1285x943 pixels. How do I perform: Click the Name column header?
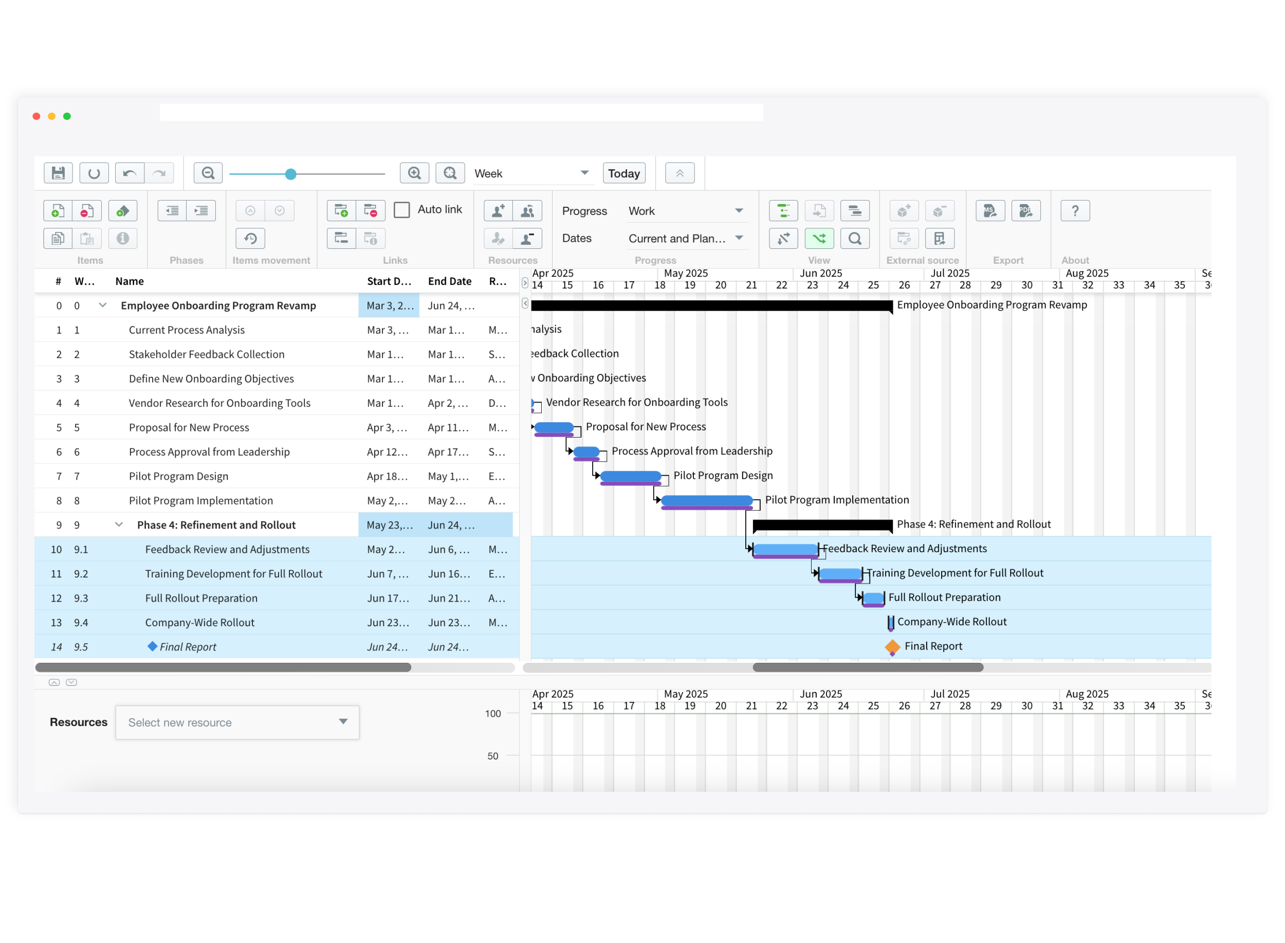(130, 281)
